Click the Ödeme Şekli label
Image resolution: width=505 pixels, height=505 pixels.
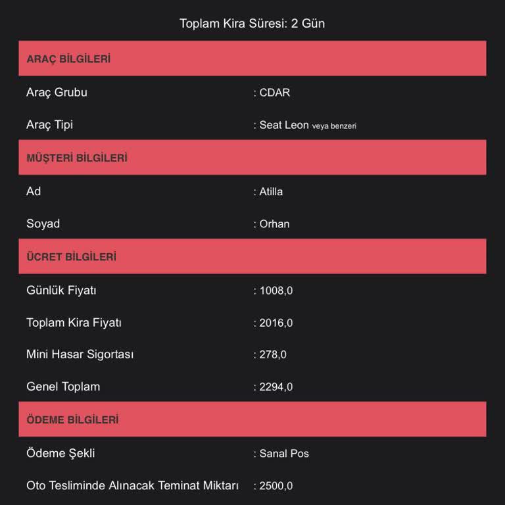coord(60,453)
